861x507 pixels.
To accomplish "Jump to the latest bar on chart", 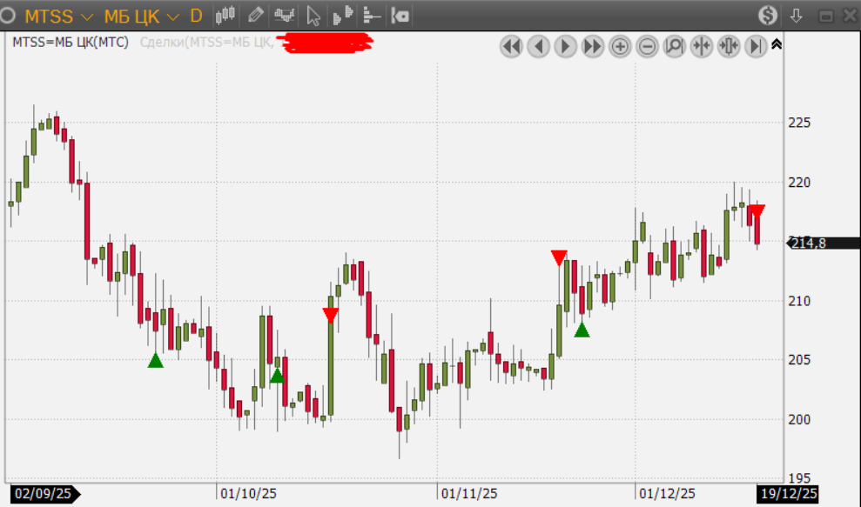I will 755,47.
